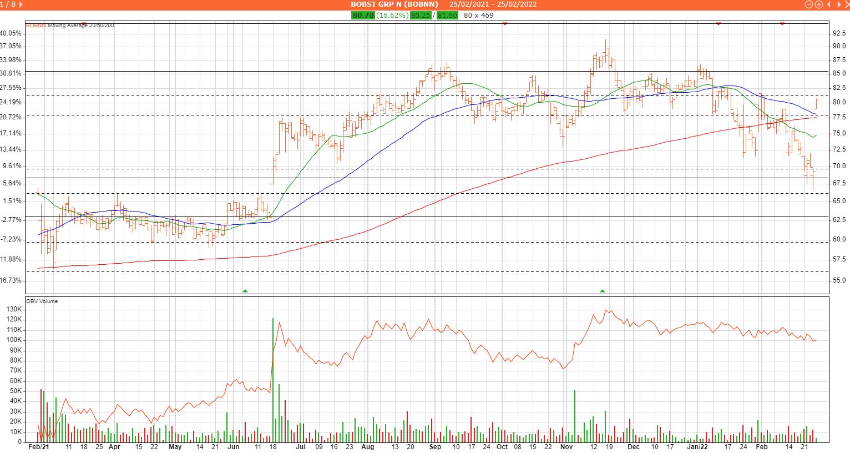850x453 pixels.
Task: Click the green up-triangle marker near mid-November
Action: coord(603,290)
